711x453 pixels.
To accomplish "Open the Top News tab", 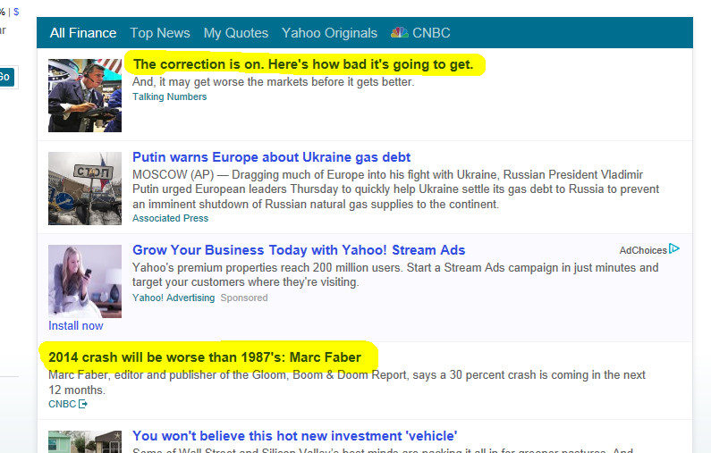I will 160,33.
